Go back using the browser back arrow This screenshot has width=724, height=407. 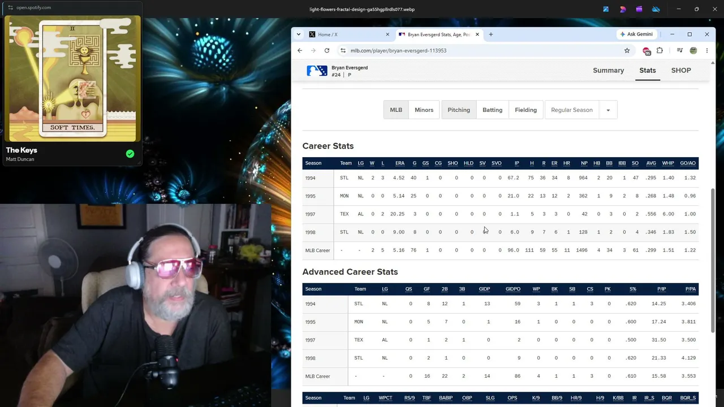point(300,50)
